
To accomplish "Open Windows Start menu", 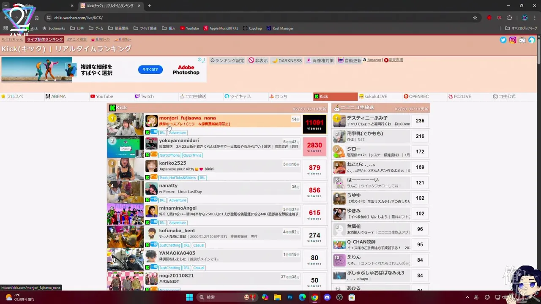I will point(189,297).
